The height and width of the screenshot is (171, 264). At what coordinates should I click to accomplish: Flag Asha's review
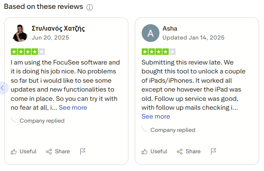coord(214,152)
